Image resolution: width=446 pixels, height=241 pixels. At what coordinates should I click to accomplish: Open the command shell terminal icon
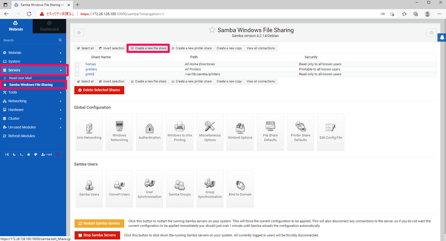22,154
